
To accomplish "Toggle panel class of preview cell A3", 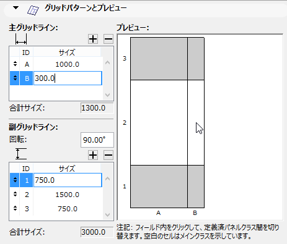I will click(x=159, y=59).
